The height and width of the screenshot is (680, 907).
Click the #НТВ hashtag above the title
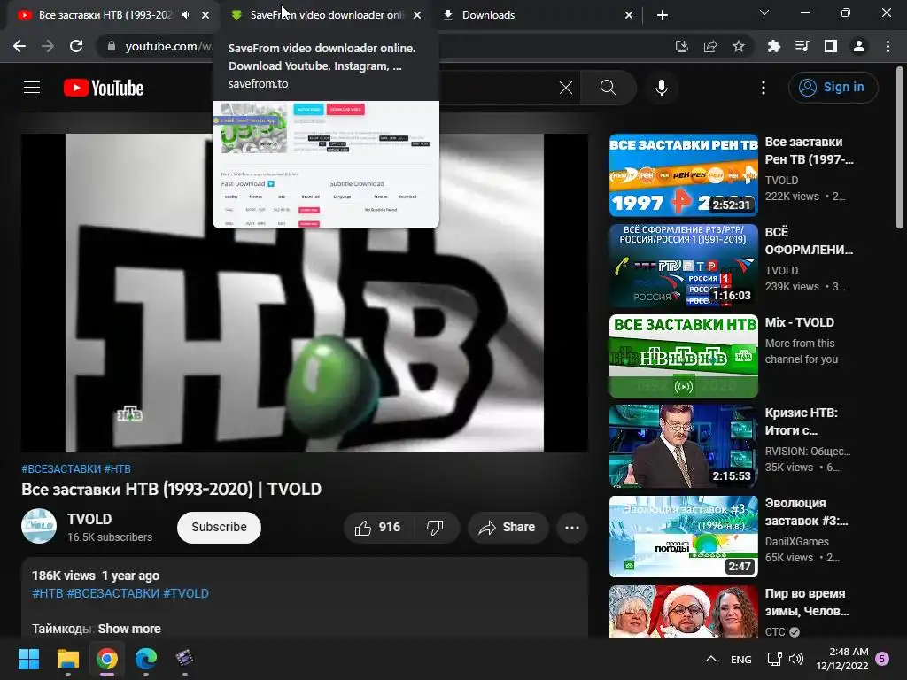(x=118, y=469)
